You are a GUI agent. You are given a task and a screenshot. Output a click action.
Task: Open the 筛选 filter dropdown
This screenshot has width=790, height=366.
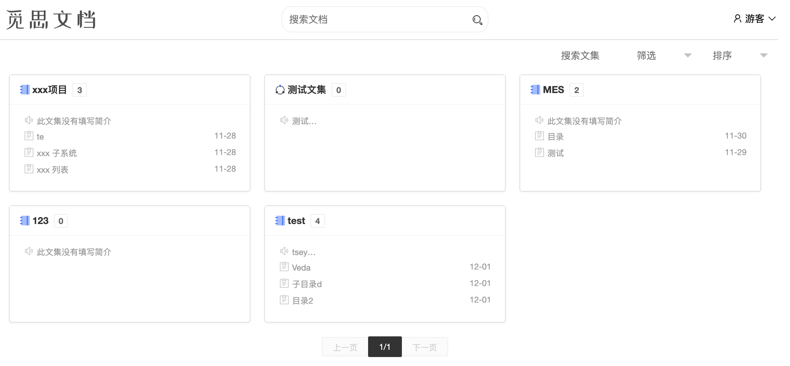646,55
